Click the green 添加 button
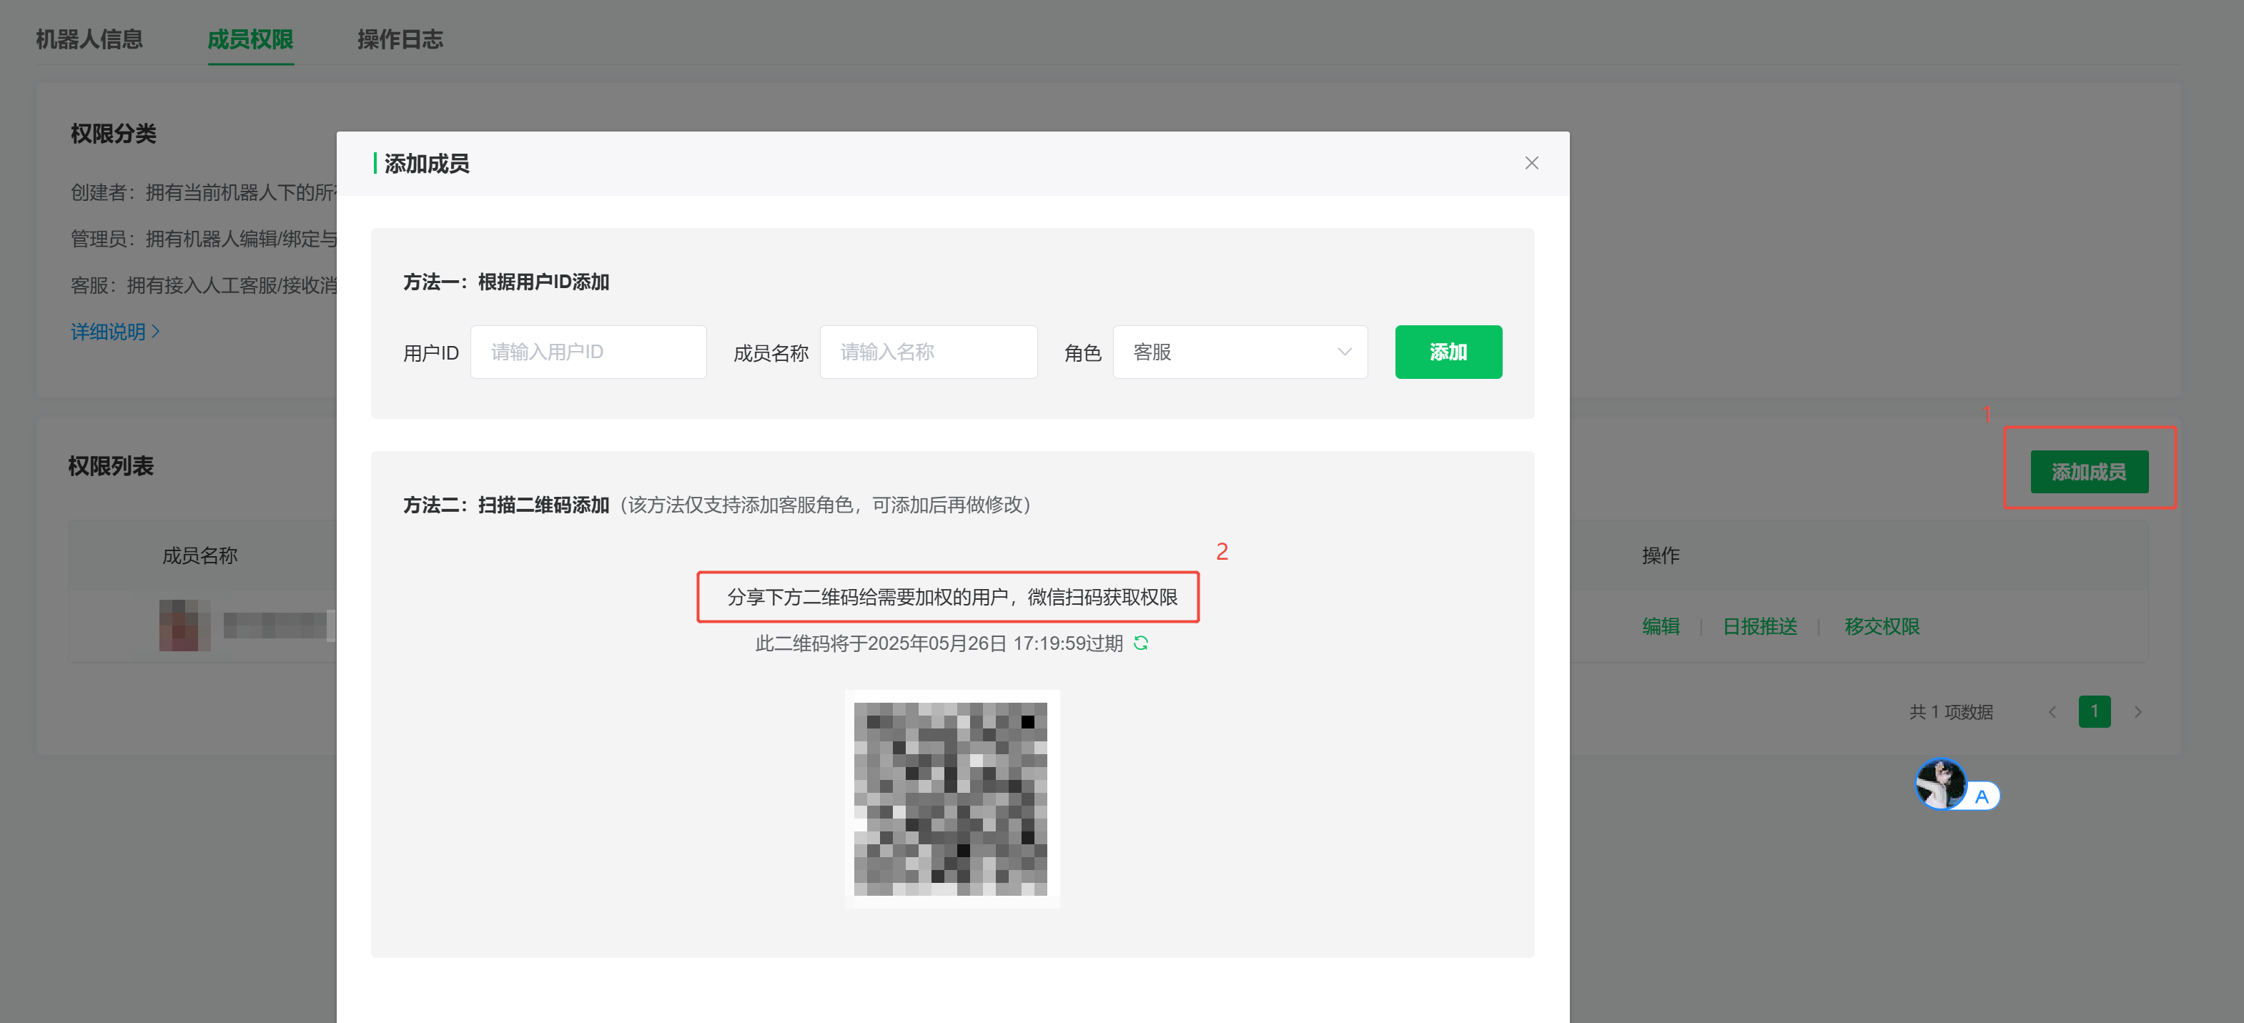Viewport: 2244px width, 1023px height. tap(1448, 352)
